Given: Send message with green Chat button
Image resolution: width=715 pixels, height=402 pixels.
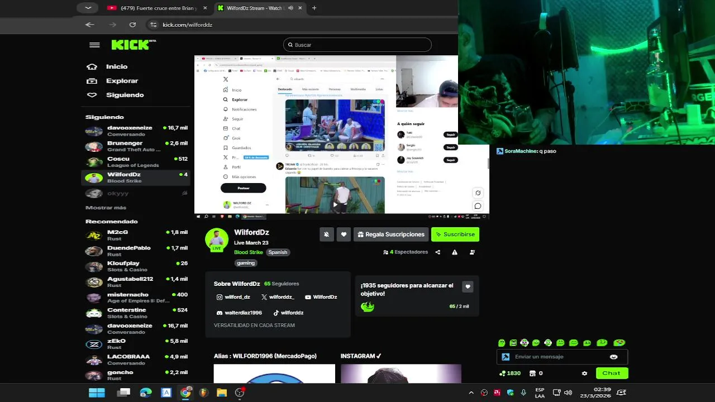Looking at the screenshot, I should [x=612, y=373].
